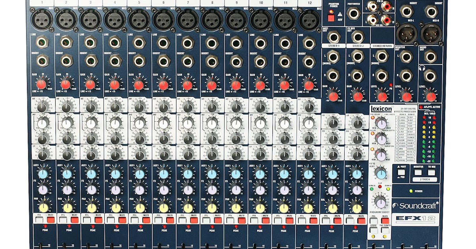Image resolution: width=476 pixels, height=249 pixels.
Task: Toggle the 2 Track MONITOR button
Action: click(418, 172)
